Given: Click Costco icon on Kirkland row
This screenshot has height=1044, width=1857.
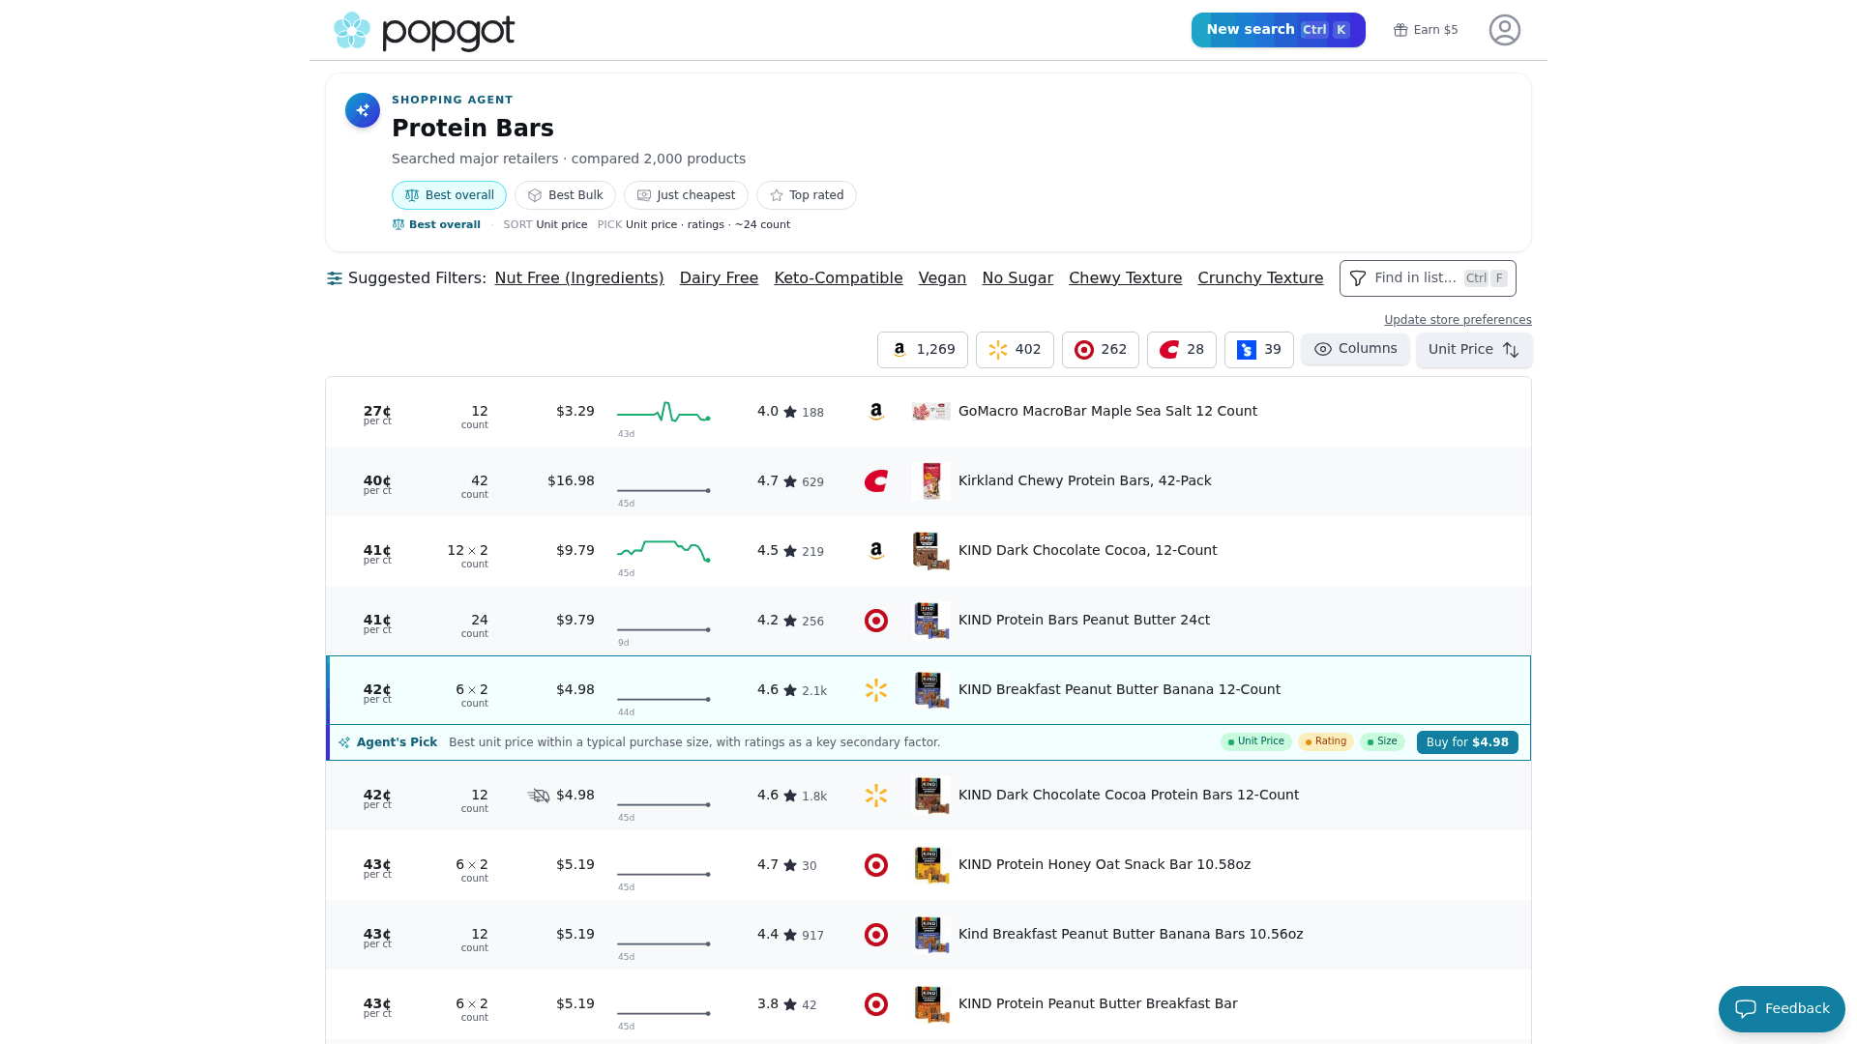Looking at the screenshot, I should (x=876, y=481).
